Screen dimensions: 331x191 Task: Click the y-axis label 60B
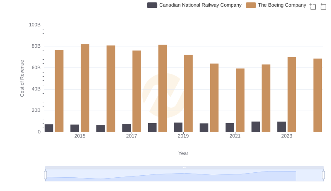tap(36, 68)
